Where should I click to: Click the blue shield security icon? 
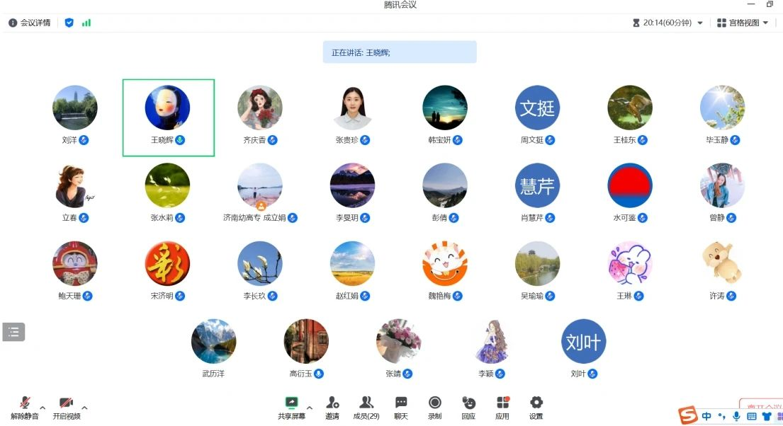[x=69, y=23]
